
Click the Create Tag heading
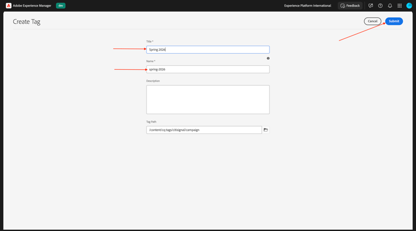pyautogui.click(x=27, y=22)
